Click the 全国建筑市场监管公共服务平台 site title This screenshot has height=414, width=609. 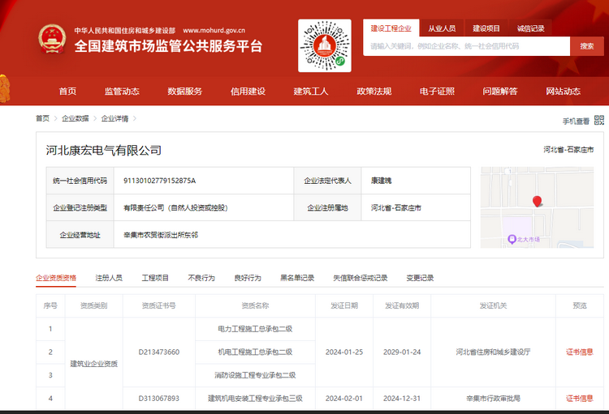[x=168, y=46]
